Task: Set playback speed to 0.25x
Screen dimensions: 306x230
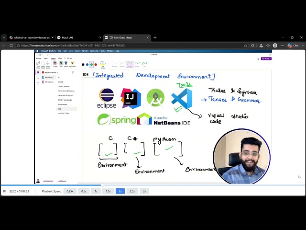Action: (70, 191)
